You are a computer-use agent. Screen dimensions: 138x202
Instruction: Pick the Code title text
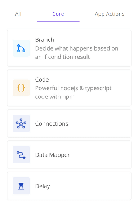[42, 80]
